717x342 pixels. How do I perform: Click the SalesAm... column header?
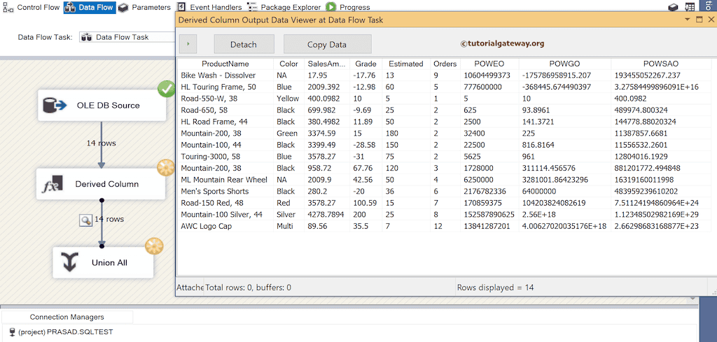(328, 64)
